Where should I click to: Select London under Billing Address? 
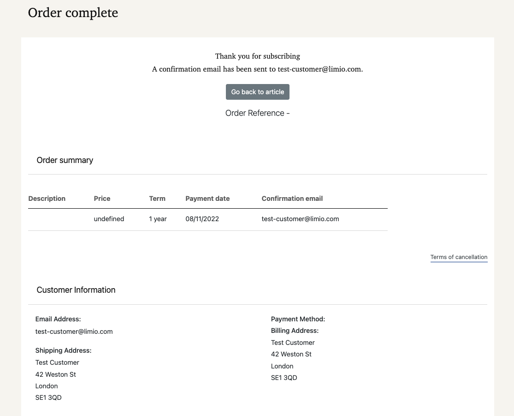282,366
